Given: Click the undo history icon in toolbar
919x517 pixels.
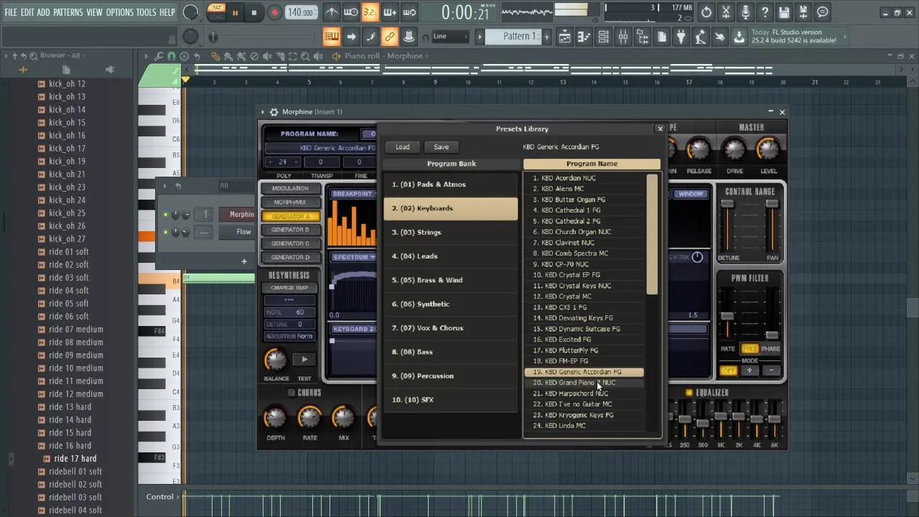Looking at the screenshot, I should (x=706, y=12).
